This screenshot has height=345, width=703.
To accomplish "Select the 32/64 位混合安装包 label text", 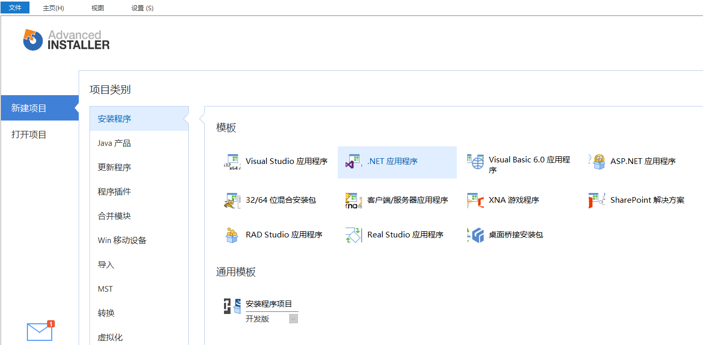I will (x=281, y=200).
